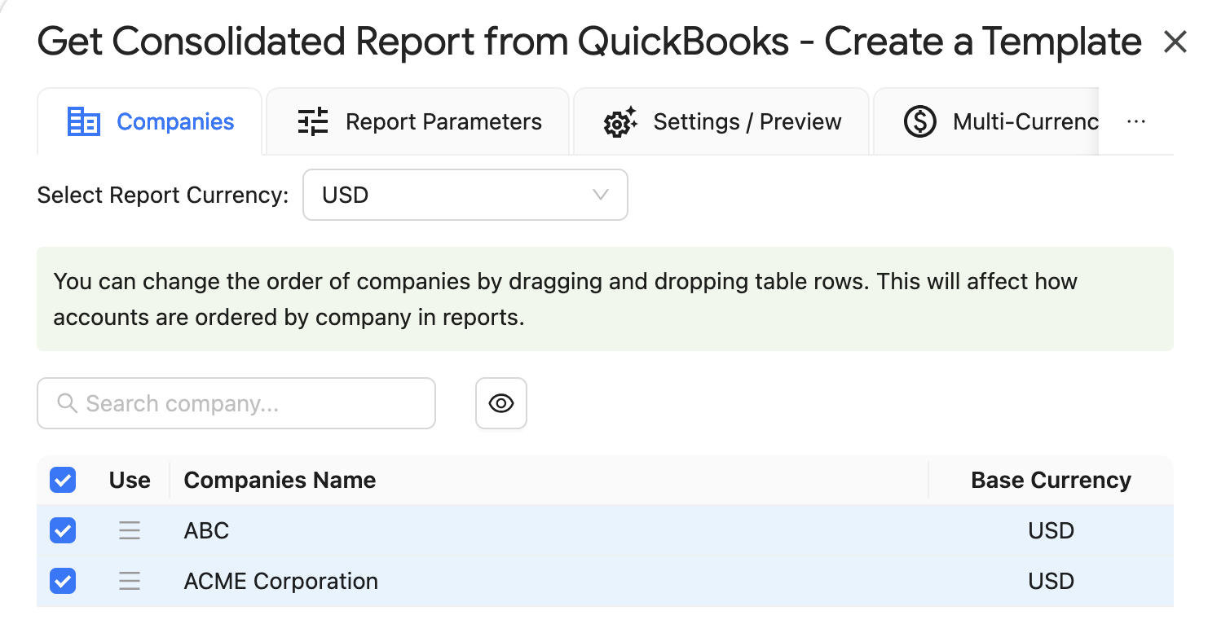Go to Settings / Preview tab
Viewport: 1208px width, 624px height.
point(721,122)
